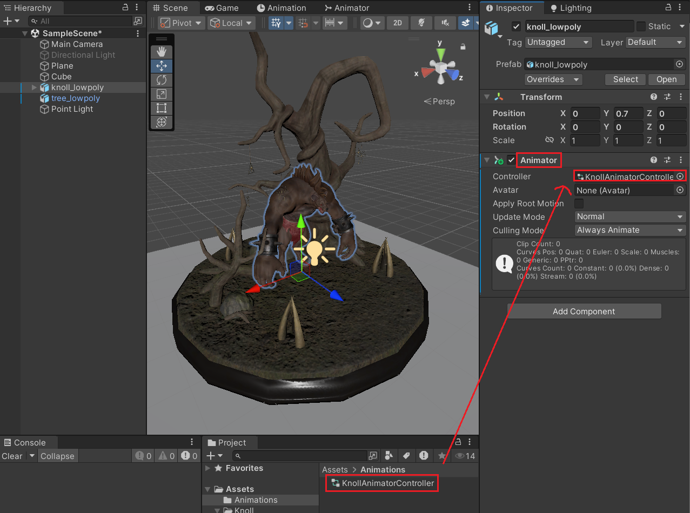Click the Scene gizmo Z axis cone
The image size is (690, 513).
(453, 75)
